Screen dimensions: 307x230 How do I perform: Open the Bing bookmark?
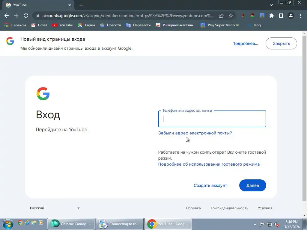[254, 25]
